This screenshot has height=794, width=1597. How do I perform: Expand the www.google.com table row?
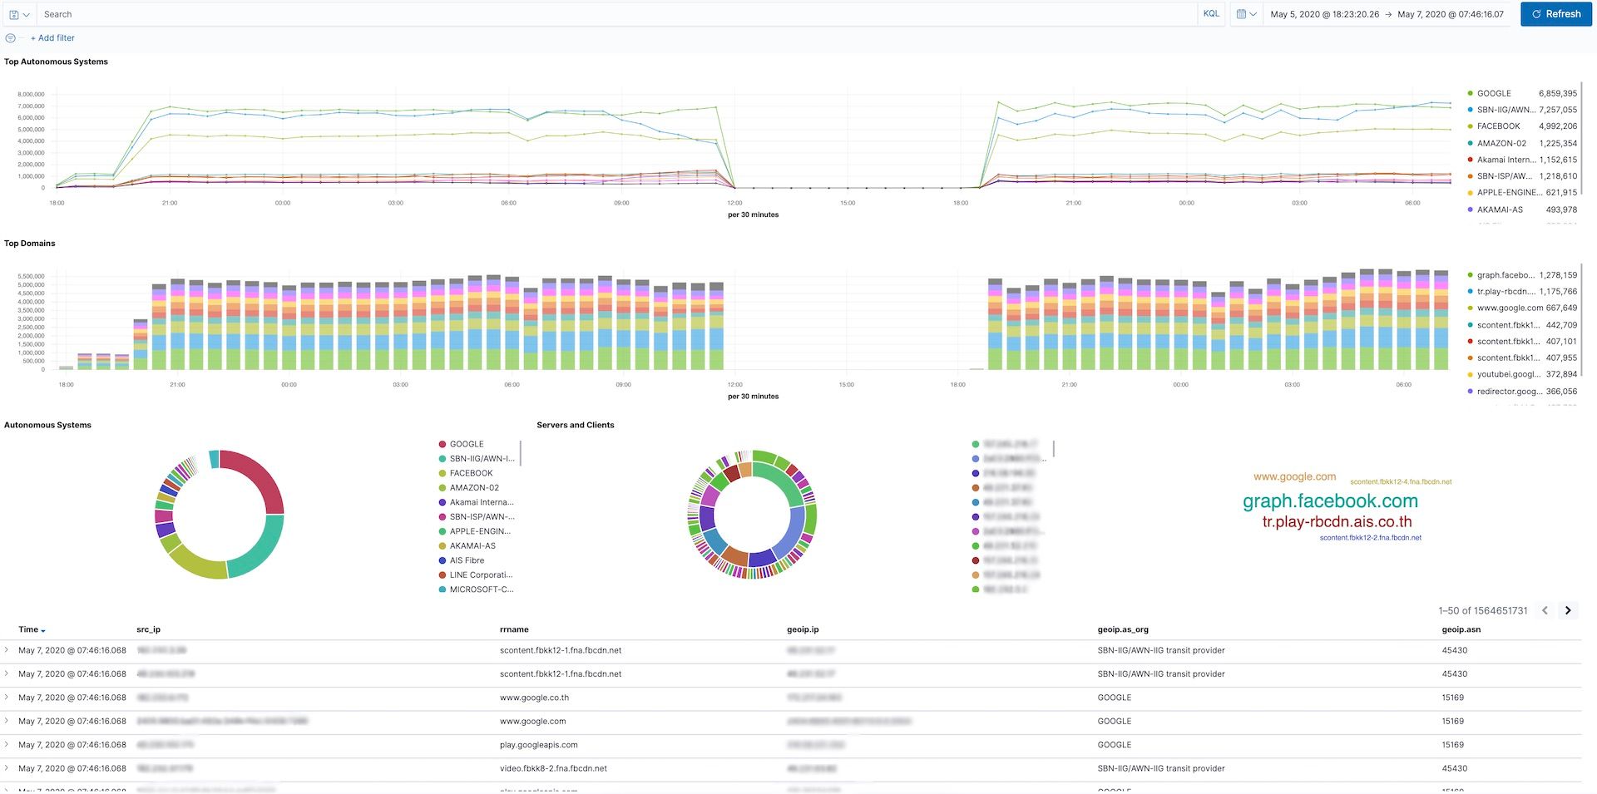(x=7, y=721)
